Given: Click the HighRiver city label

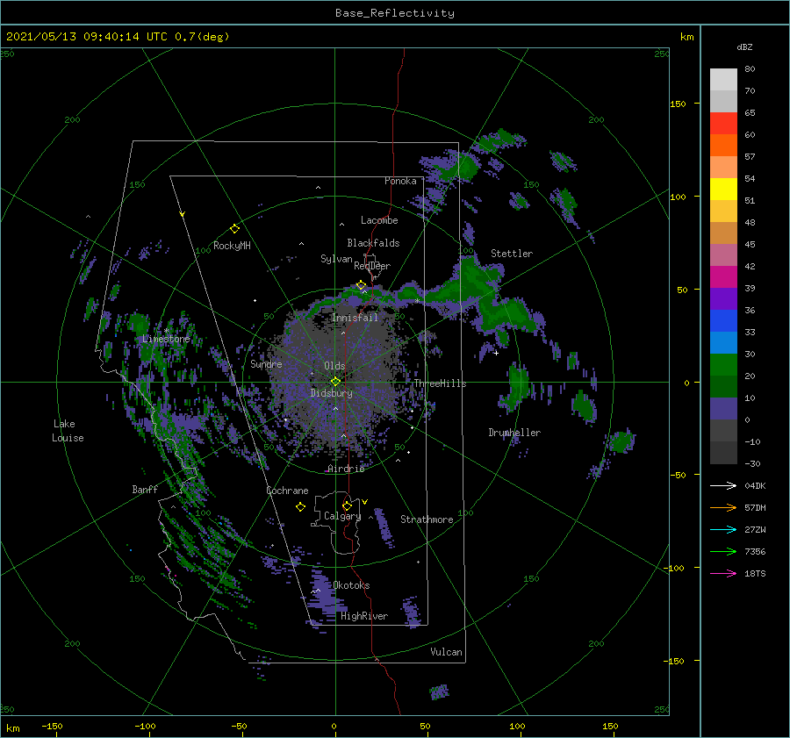Looking at the screenshot, I should point(364,616).
